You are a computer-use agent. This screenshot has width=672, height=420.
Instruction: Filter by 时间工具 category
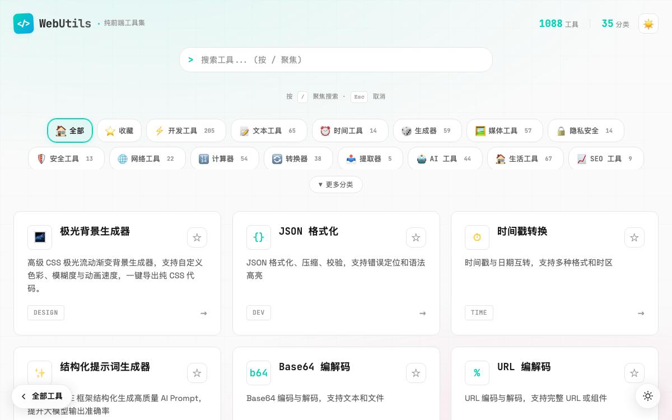[350, 130]
